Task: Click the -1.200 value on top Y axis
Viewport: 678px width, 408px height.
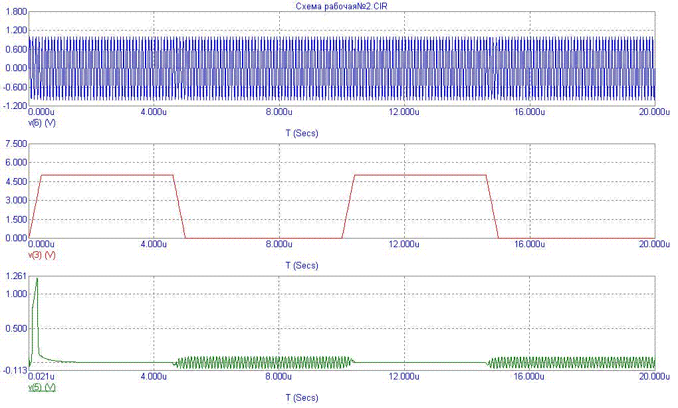Action: point(15,106)
